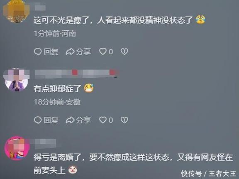239x179 pixels.
Task: Open first commenter's yellow avatar
Action: coord(16,12)
